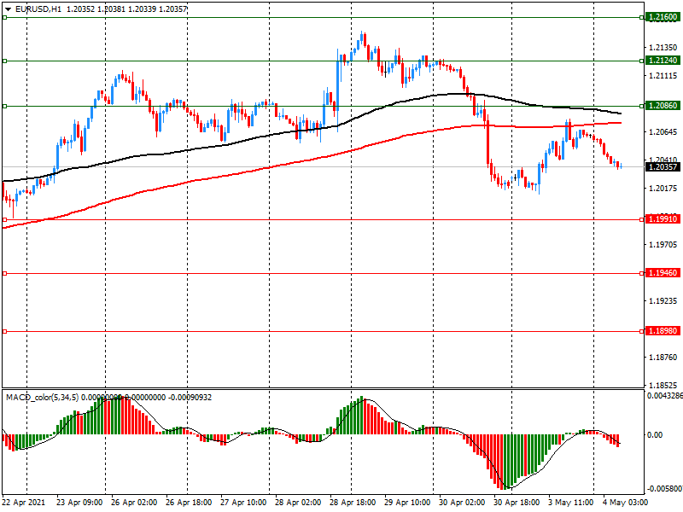This screenshot has height=512, width=683.
Task: Click the chart menu triangle beside EURUSD,H1
Action: [x=8, y=9]
